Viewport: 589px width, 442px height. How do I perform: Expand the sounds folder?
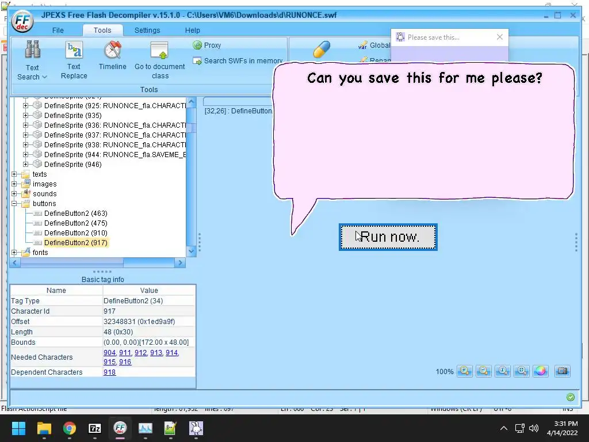pos(14,193)
